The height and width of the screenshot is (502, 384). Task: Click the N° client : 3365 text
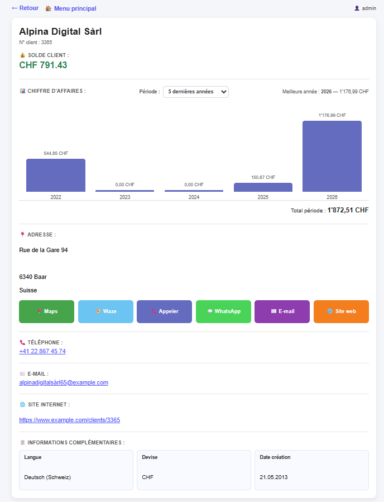click(x=36, y=42)
